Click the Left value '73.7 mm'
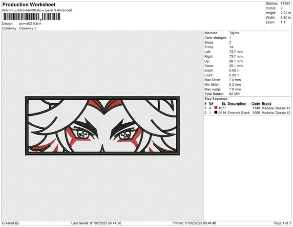The image size is (293, 227). (x=236, y=52)
